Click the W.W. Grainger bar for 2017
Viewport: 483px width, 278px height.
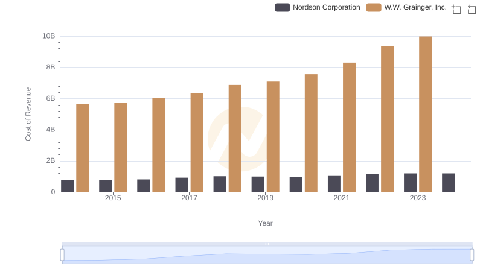[197, 143]
